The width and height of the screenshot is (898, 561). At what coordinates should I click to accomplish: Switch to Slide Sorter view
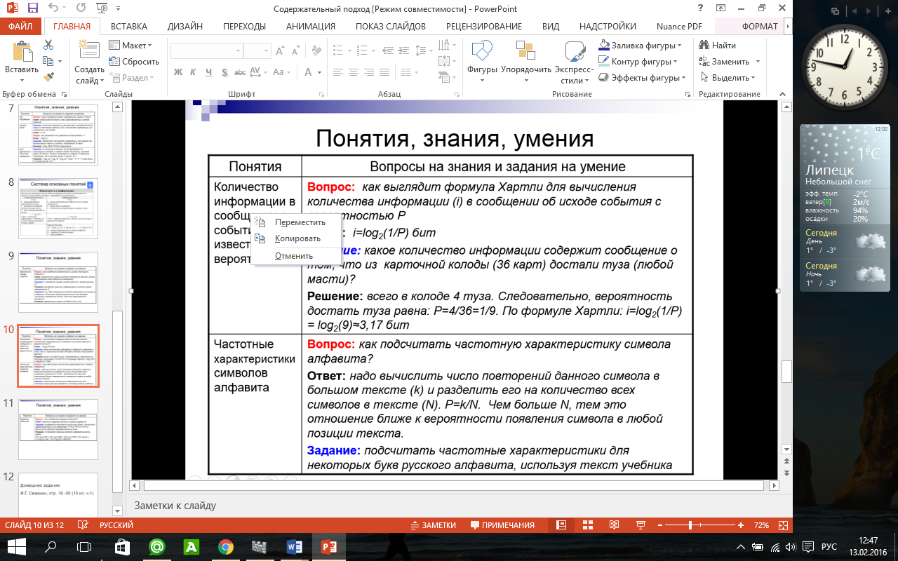pyautogui.click(x=588, y=525)
